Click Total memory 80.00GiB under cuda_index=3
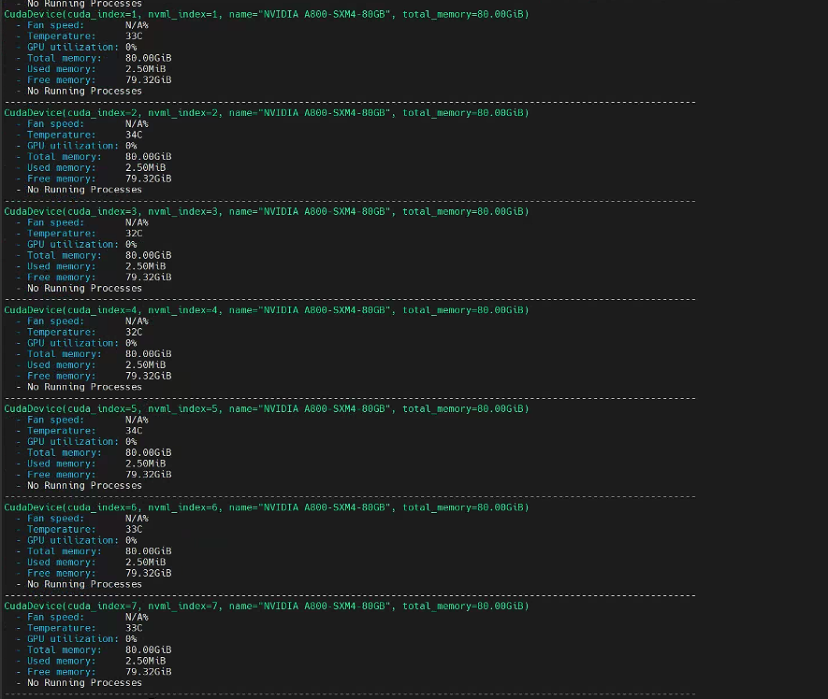Screen dimensions: 828x699 click(99, 256)
